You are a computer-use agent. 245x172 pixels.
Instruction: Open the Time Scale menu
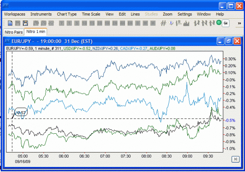pos(91,14)
